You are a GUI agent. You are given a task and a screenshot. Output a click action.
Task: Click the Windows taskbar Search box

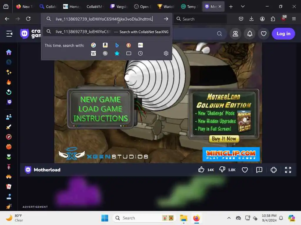click(x=144, y=218)
